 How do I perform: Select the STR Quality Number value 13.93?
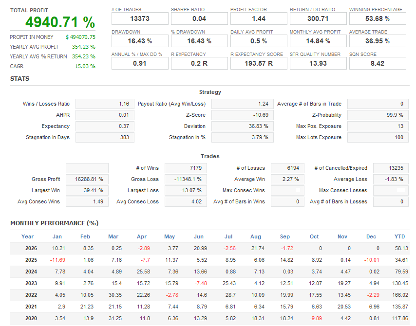(318, 63)
